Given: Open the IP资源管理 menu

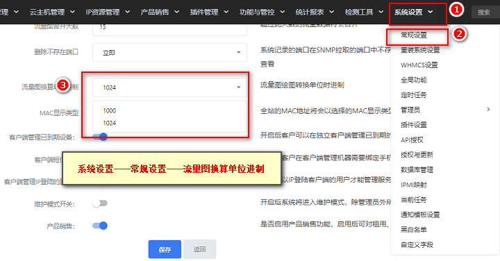Looking at the screenshot, I should coord(108,12).
